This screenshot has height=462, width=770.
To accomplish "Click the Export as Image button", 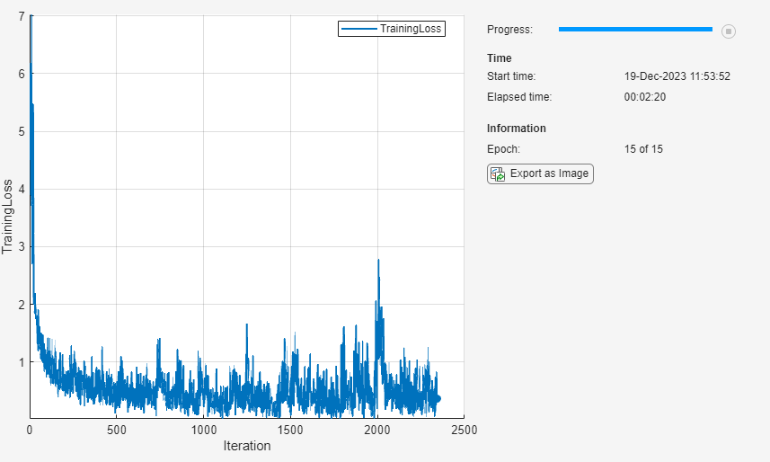I will click(x=540, y=174).
